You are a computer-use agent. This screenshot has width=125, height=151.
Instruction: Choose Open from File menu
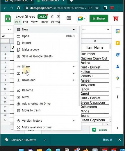46,36
